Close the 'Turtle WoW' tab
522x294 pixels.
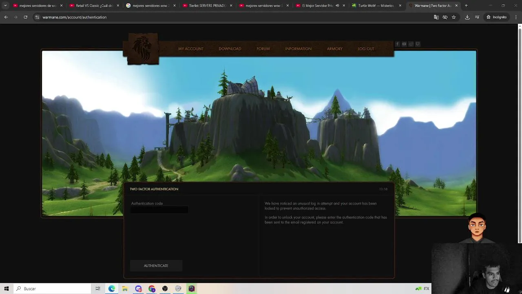coord(400,6)
